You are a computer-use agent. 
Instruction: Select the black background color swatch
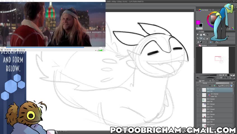[200, 25]
